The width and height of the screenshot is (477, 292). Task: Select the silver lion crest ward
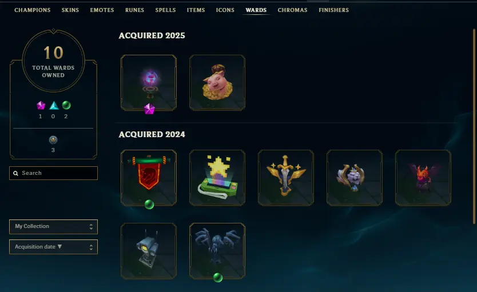(355, 178)
